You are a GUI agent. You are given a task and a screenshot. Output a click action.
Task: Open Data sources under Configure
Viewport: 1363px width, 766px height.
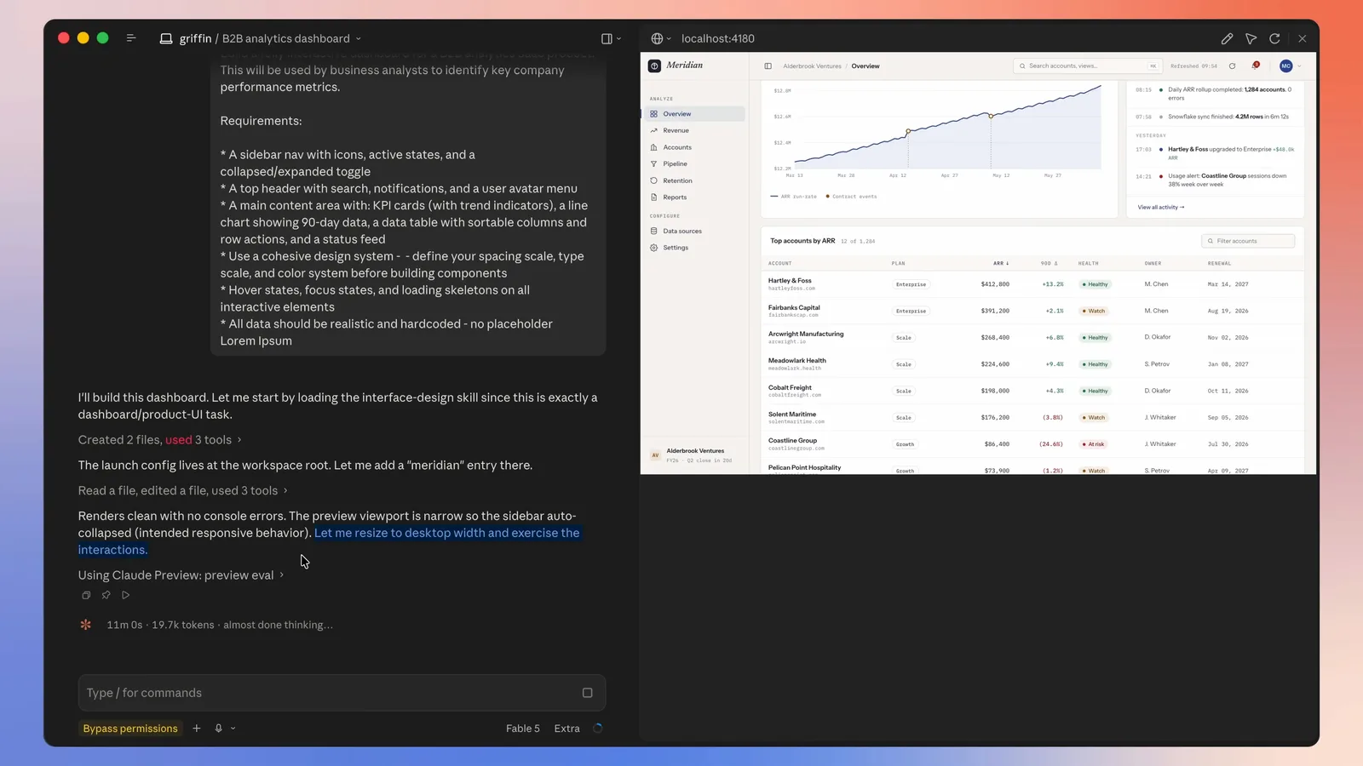[694, 231]
